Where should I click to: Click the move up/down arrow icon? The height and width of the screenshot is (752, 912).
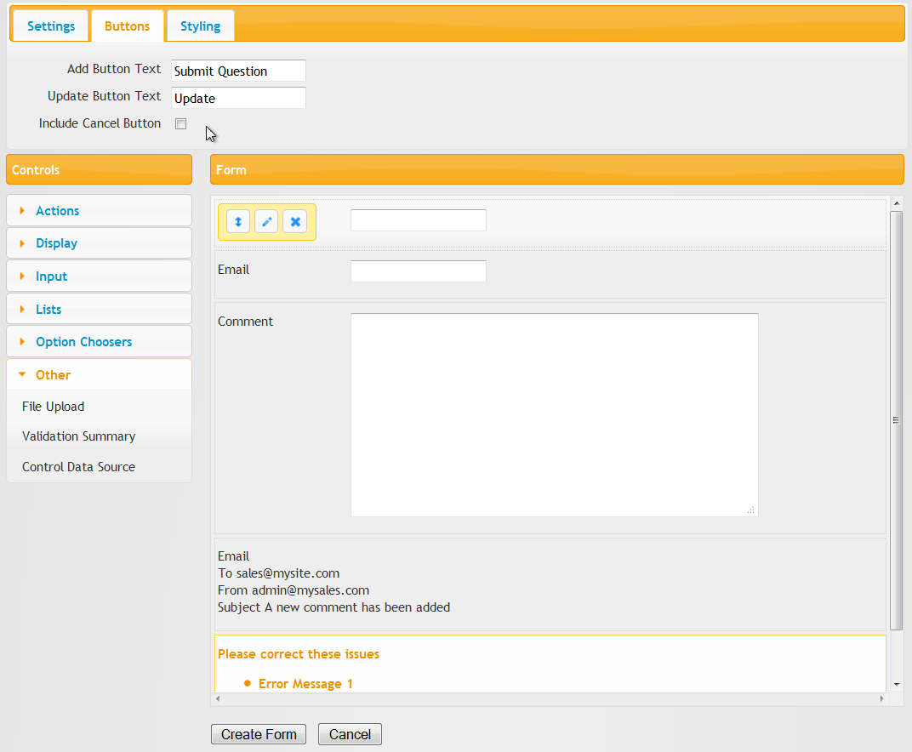click(x=238, y=221)
